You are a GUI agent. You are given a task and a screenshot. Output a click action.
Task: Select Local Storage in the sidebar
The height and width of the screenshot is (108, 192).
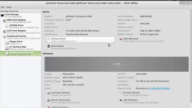tap(21, 16)
